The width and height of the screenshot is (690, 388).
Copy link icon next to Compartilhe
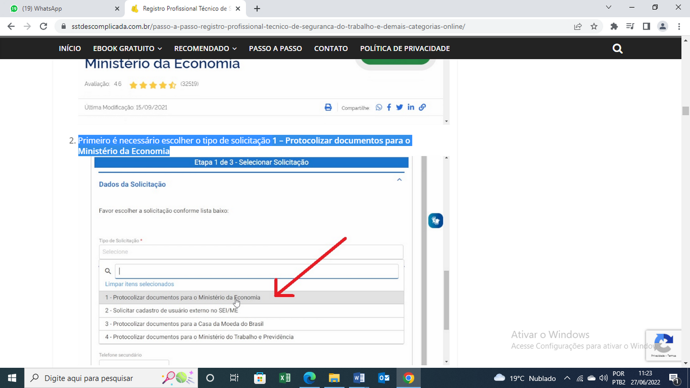click(x=422, y=107)
